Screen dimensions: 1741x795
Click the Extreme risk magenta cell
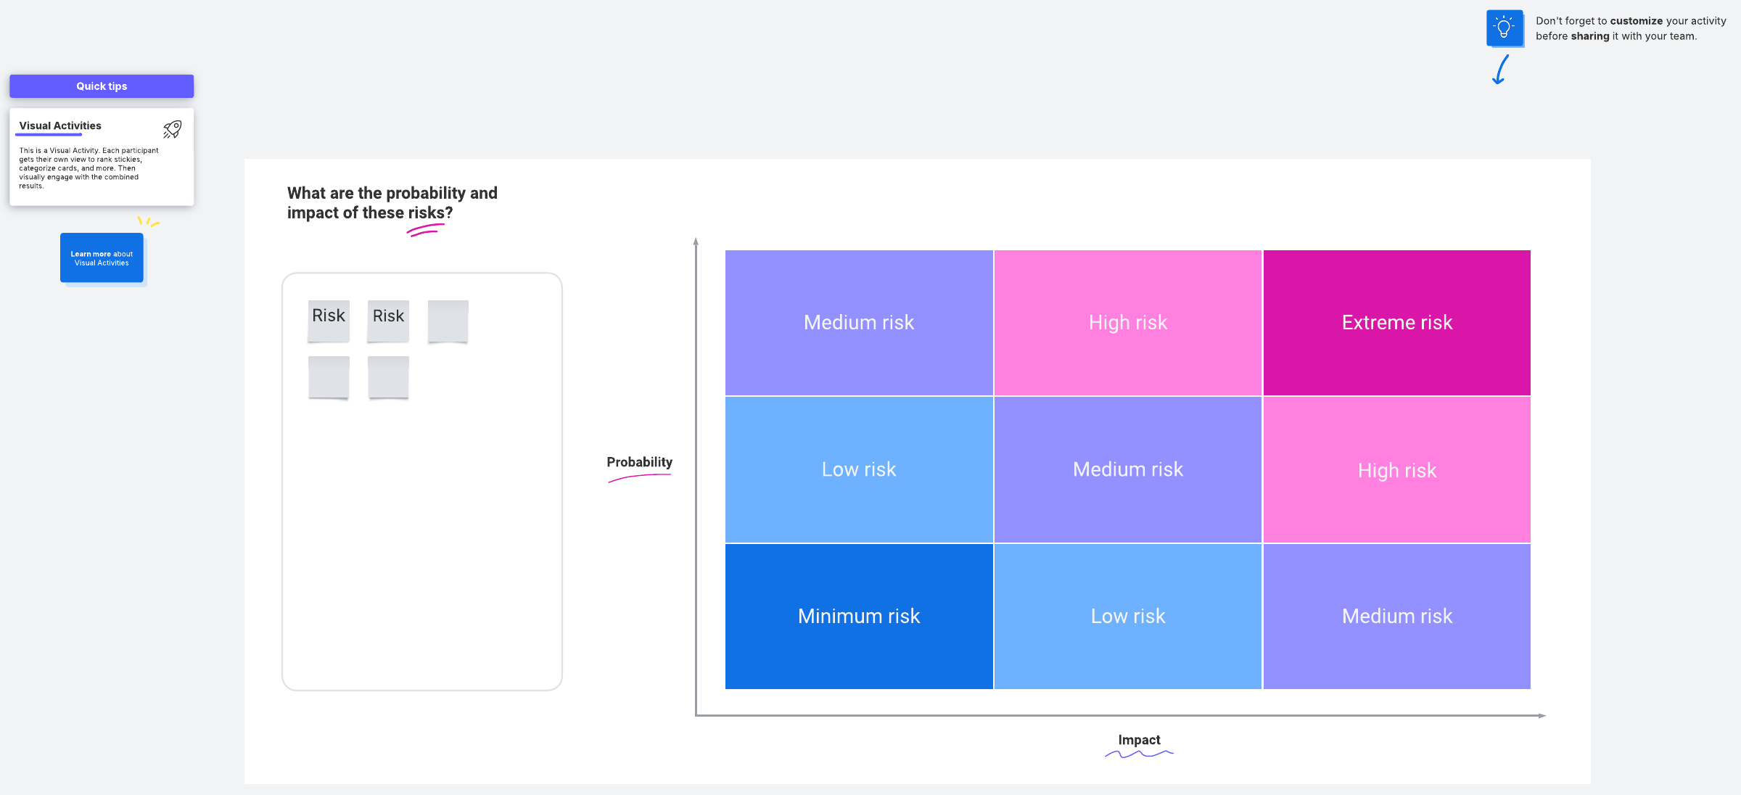point(1396,323)
